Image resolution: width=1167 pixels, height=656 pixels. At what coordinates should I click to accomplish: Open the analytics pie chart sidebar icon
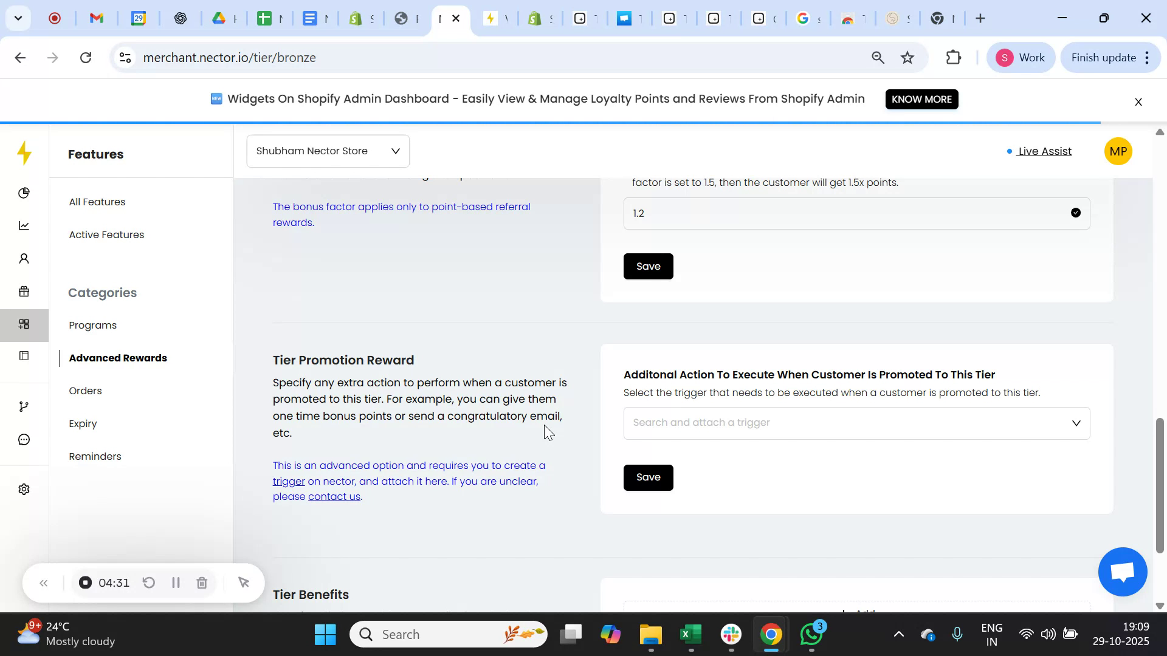[x=24, y=193]
